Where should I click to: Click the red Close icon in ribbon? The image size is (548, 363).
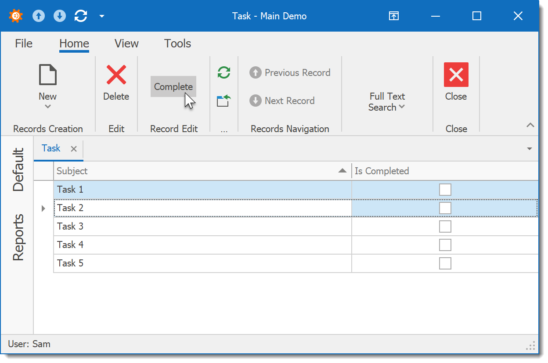click(456, 75)
